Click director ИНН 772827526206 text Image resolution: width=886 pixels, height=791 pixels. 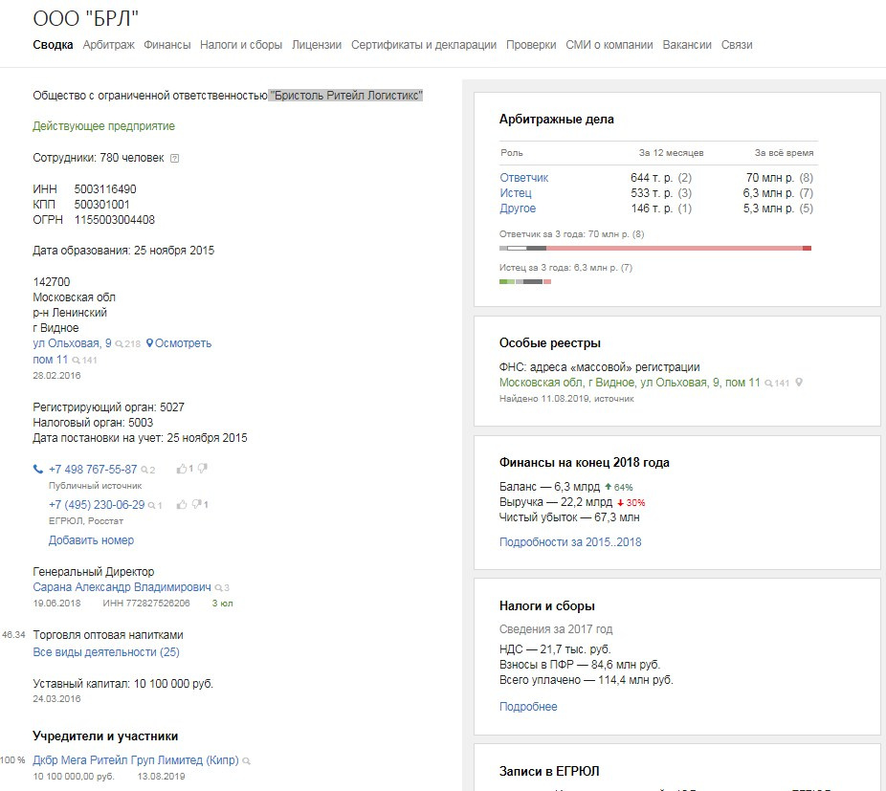tap(145, 604)
